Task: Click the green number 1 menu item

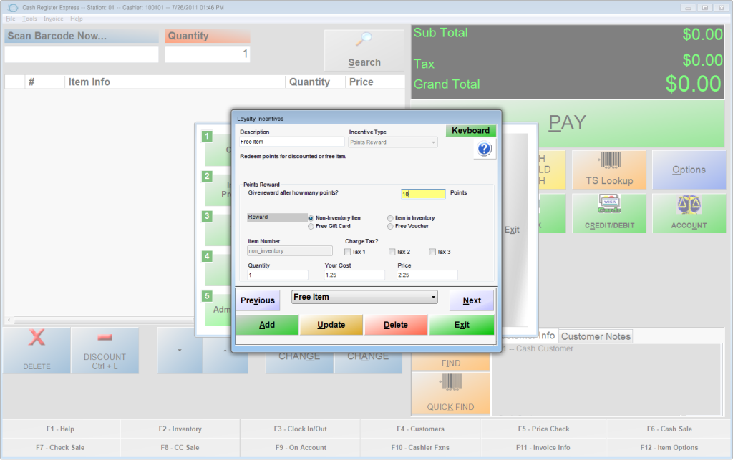Action: click(x=207, y=137)
